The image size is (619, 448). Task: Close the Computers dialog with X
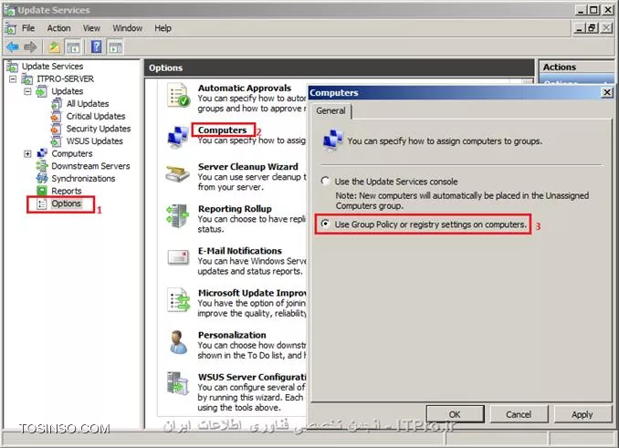pyautogui.click(x=607, y=92)
